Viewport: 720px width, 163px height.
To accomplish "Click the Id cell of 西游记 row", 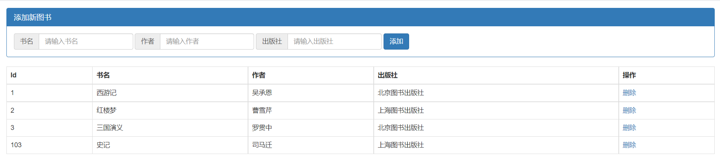I will (x=50, y=93).
